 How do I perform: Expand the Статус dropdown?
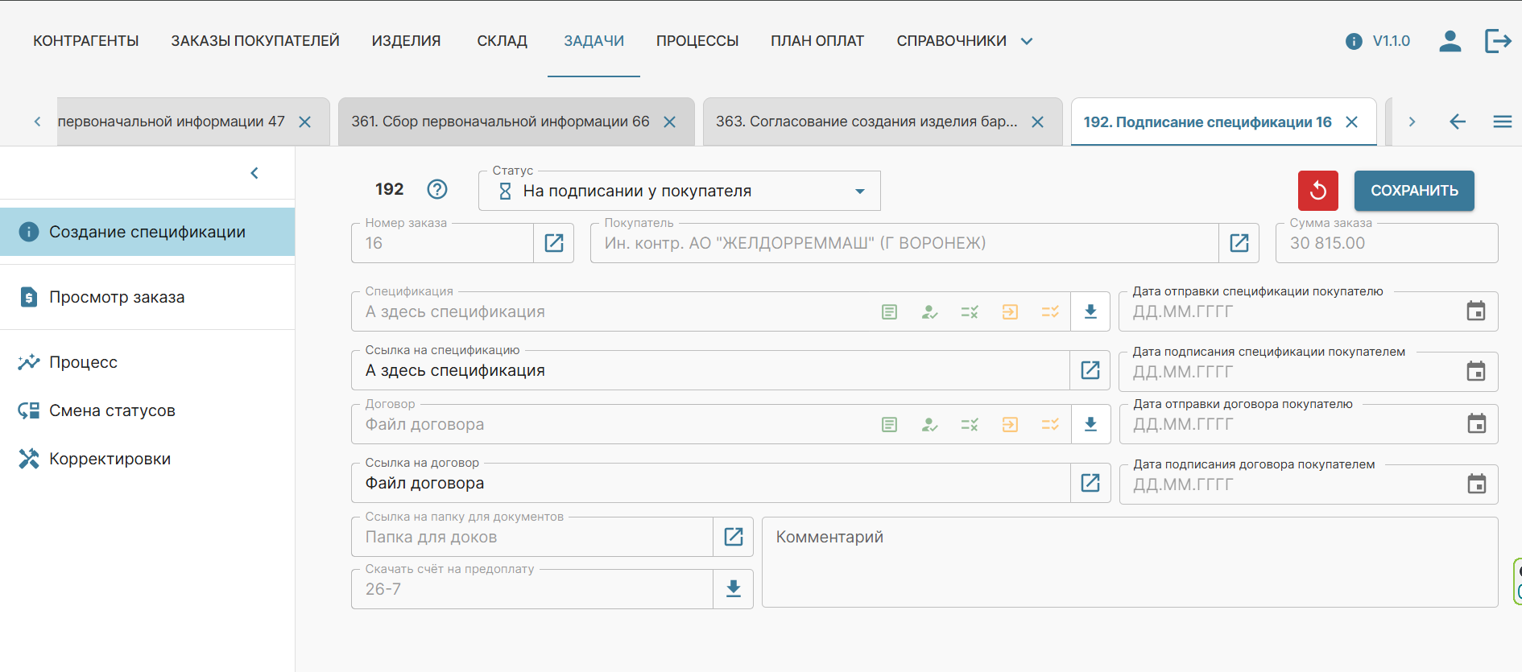[x=859, y=192]
